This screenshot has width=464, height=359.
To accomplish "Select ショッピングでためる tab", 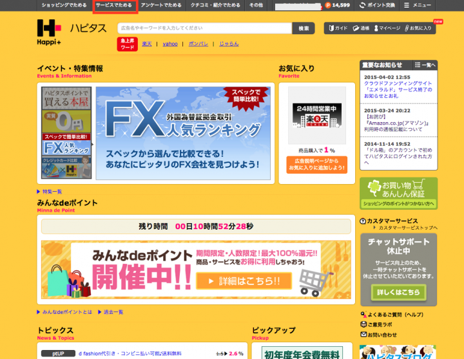I will pyautogui.click(x=64, y=5).
